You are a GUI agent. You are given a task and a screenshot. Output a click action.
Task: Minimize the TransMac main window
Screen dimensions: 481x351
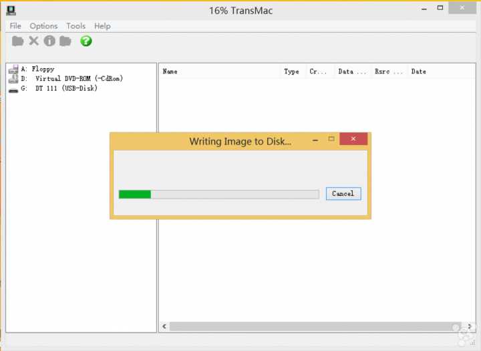(x=424, y=9)
